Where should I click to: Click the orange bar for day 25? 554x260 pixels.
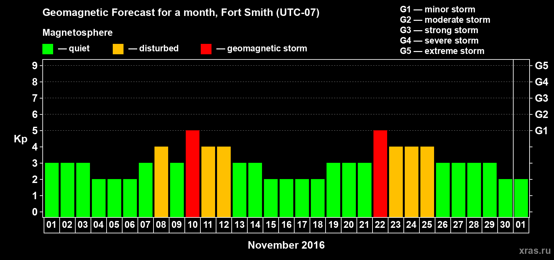coord(427,182)
